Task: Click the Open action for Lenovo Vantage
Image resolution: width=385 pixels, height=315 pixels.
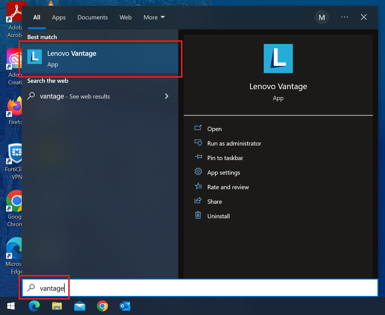Action: [x=214, y=129]
